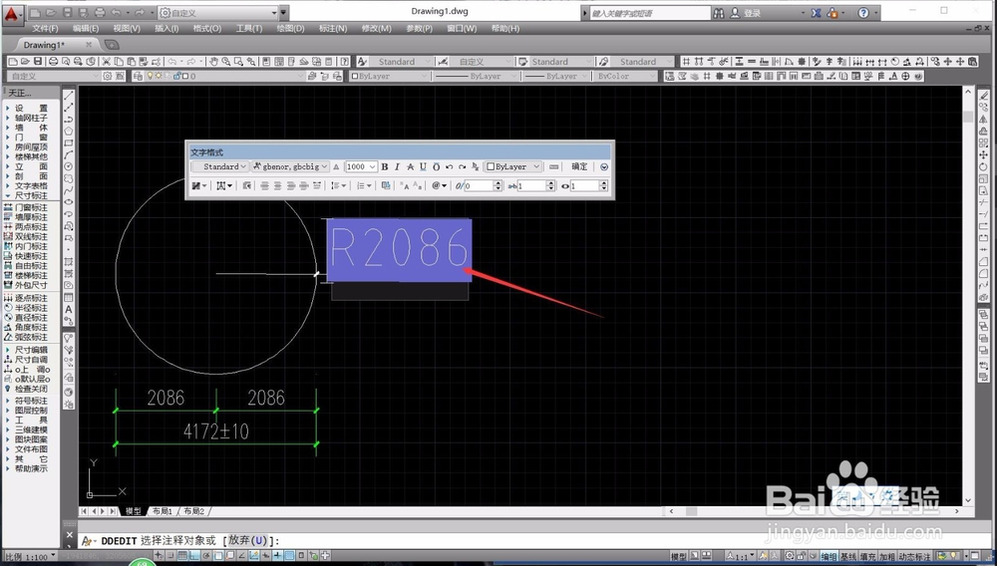
Task: Toggle italic in text format toolbar
Action: [x=397, y=166]
